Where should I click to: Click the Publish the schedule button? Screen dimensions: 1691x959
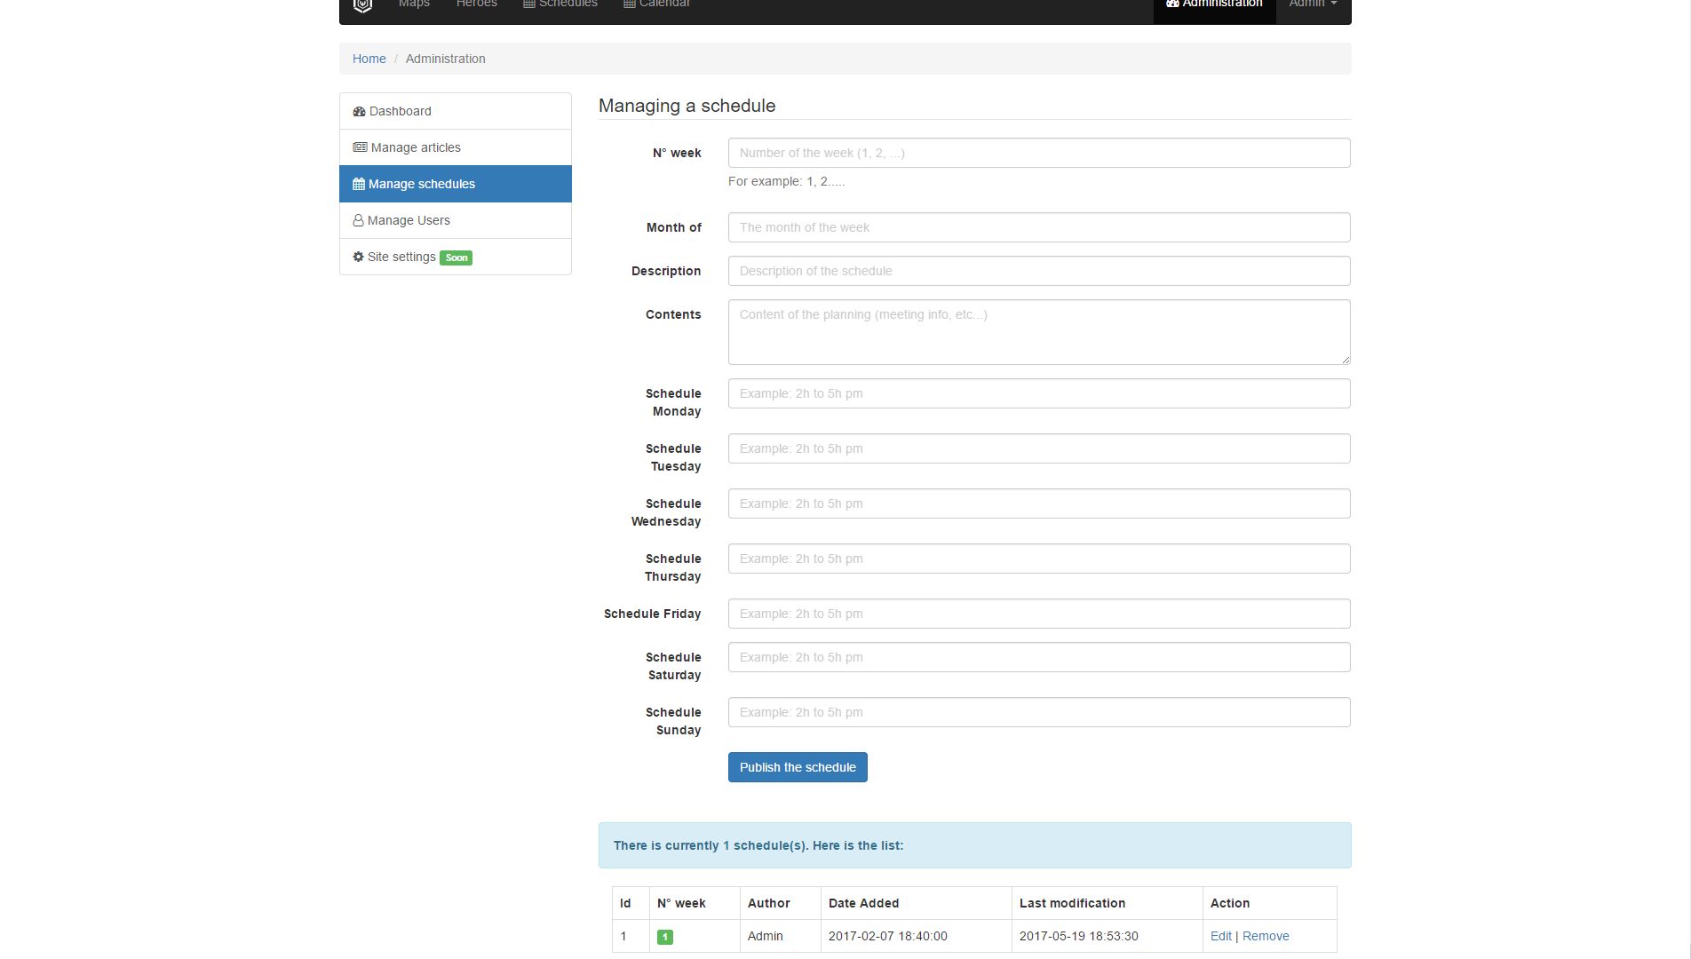[x=798, y=767]
